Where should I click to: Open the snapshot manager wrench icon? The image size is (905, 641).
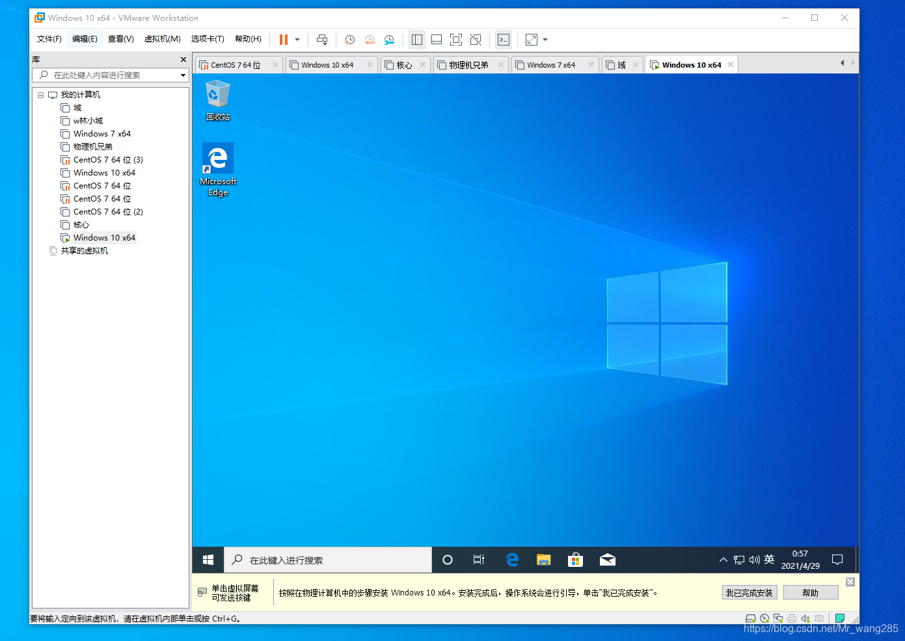pyautogui.click(x=389, y=40)
